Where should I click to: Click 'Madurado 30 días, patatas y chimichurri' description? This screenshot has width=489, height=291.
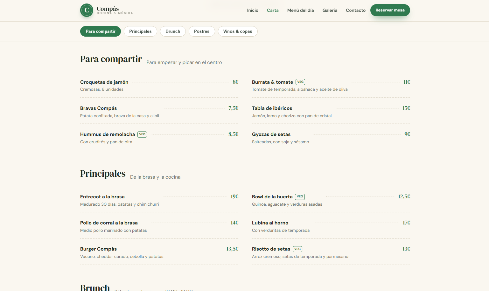click(x=120, y=204)
